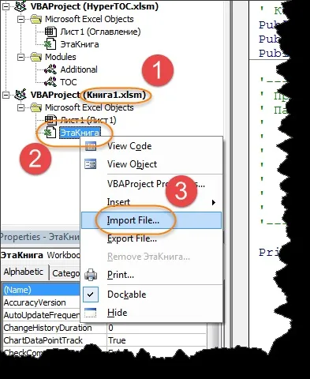Click disabled Remove ЭтаКнига... entry
This screenshot has width=310, height=379.
(151, 257)
